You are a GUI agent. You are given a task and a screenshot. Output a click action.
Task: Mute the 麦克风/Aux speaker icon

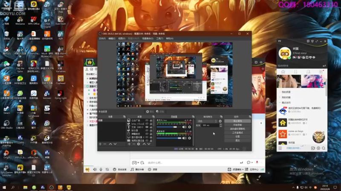[184, 127]
